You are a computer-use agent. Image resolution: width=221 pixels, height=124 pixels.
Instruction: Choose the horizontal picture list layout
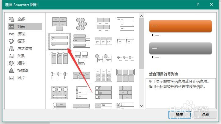pyautogui.click(x=125, y=75)
